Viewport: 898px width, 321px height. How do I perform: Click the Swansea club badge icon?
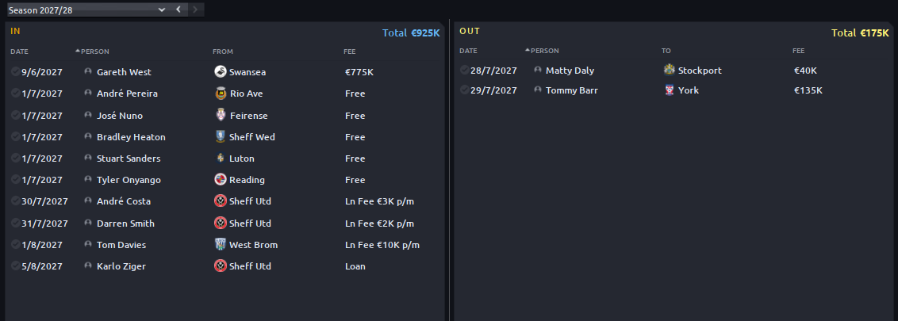[220, 71]
